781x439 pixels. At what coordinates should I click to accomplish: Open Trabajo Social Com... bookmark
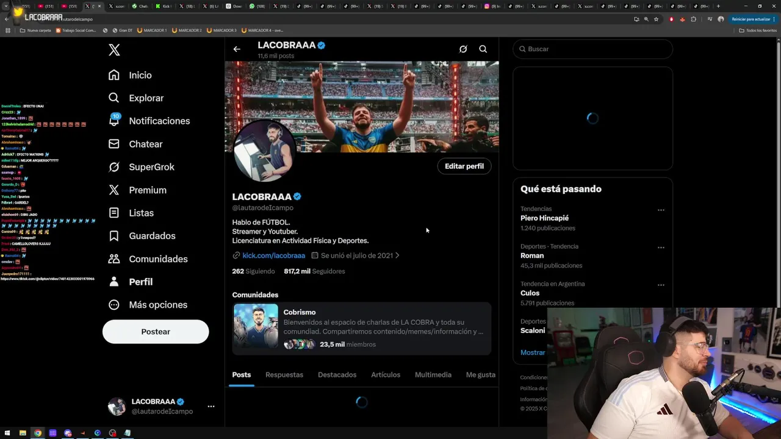point(76,30)
